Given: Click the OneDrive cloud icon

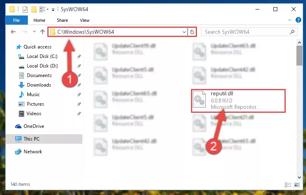Looking at the screenshot, I should click(18, 126).
